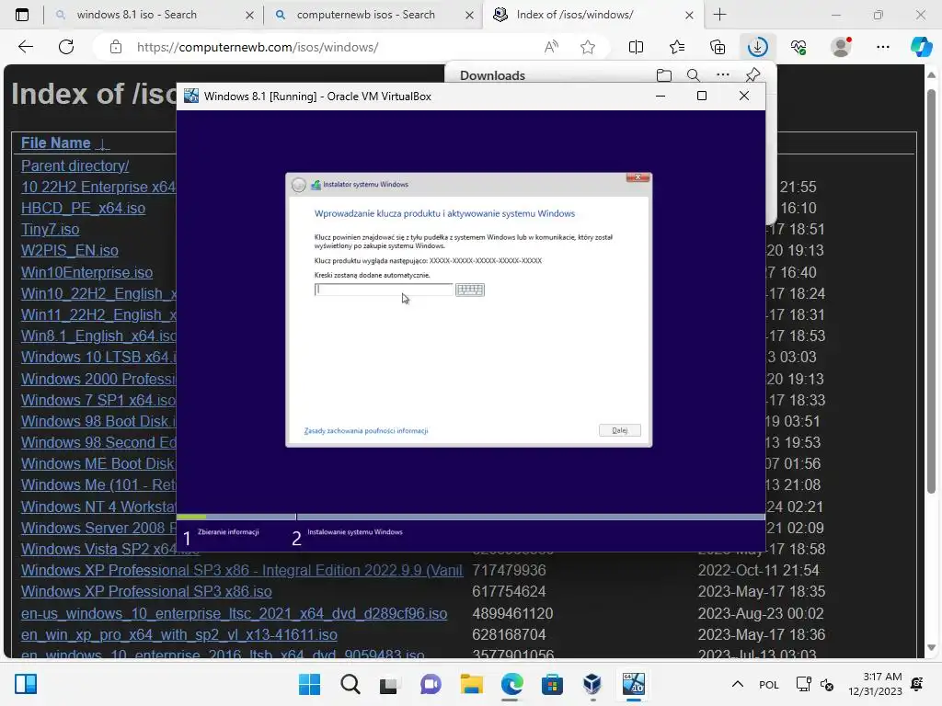Open 'Zasady zachowania poufności informacji' link
This screenshot has height=706, width=942.
pyautogui.click(x=366, y=431)
